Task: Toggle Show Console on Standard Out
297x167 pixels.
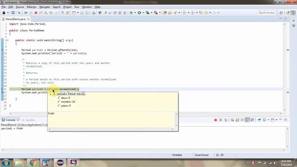Action: click(x=247, y=120)
